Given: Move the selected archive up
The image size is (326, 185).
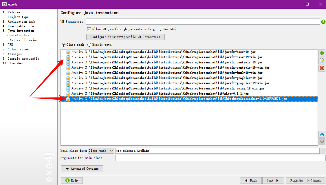Looking at the screenshot, I should pos(322,134).
